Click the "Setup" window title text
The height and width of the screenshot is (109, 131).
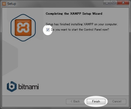12,4
